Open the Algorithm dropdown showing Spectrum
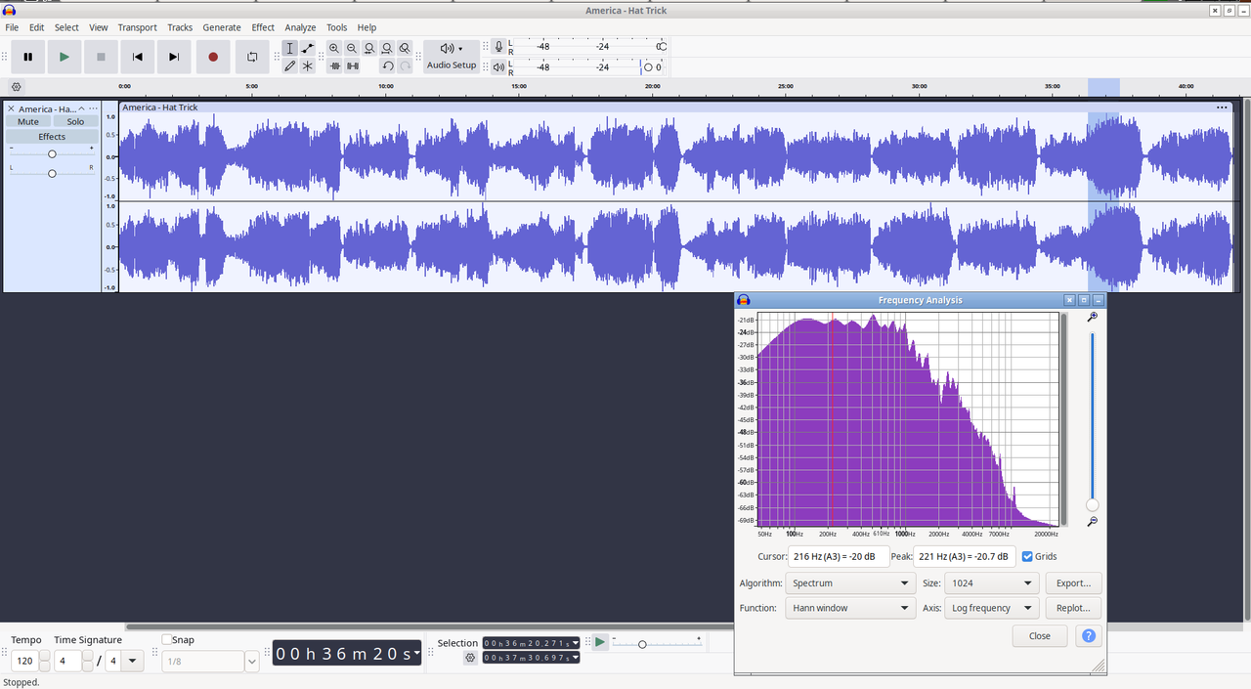Screen dimensions: 1251x689 click(850, 582)
